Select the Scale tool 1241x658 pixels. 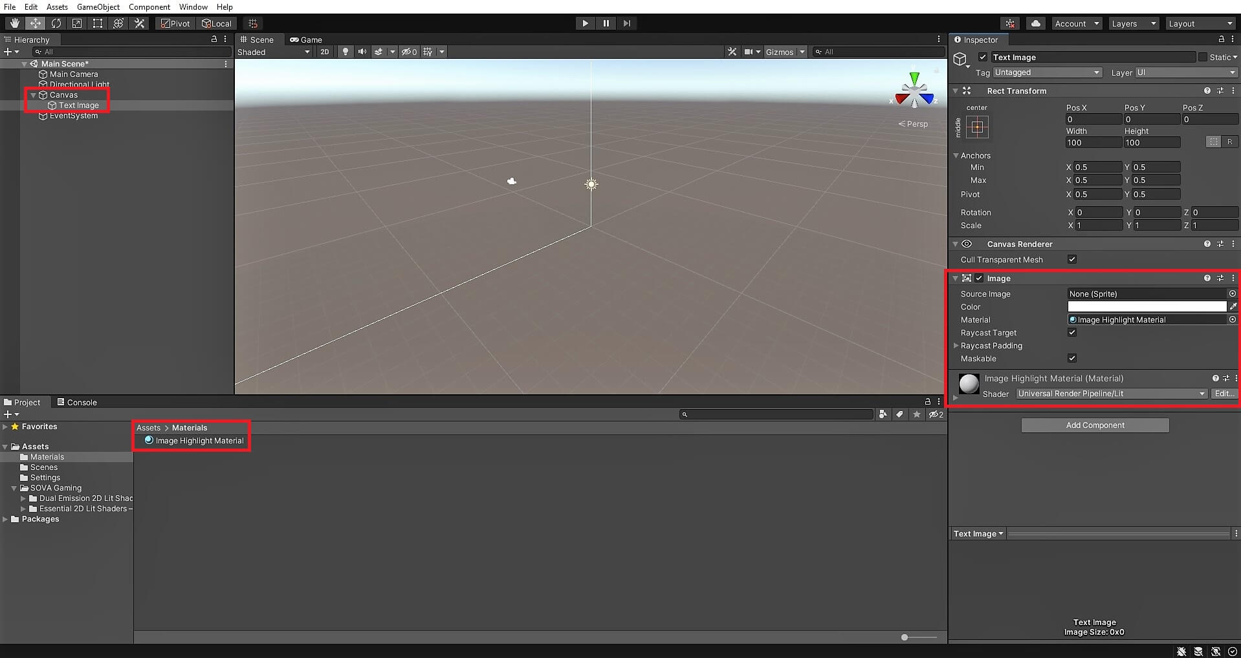coord(77,23)
